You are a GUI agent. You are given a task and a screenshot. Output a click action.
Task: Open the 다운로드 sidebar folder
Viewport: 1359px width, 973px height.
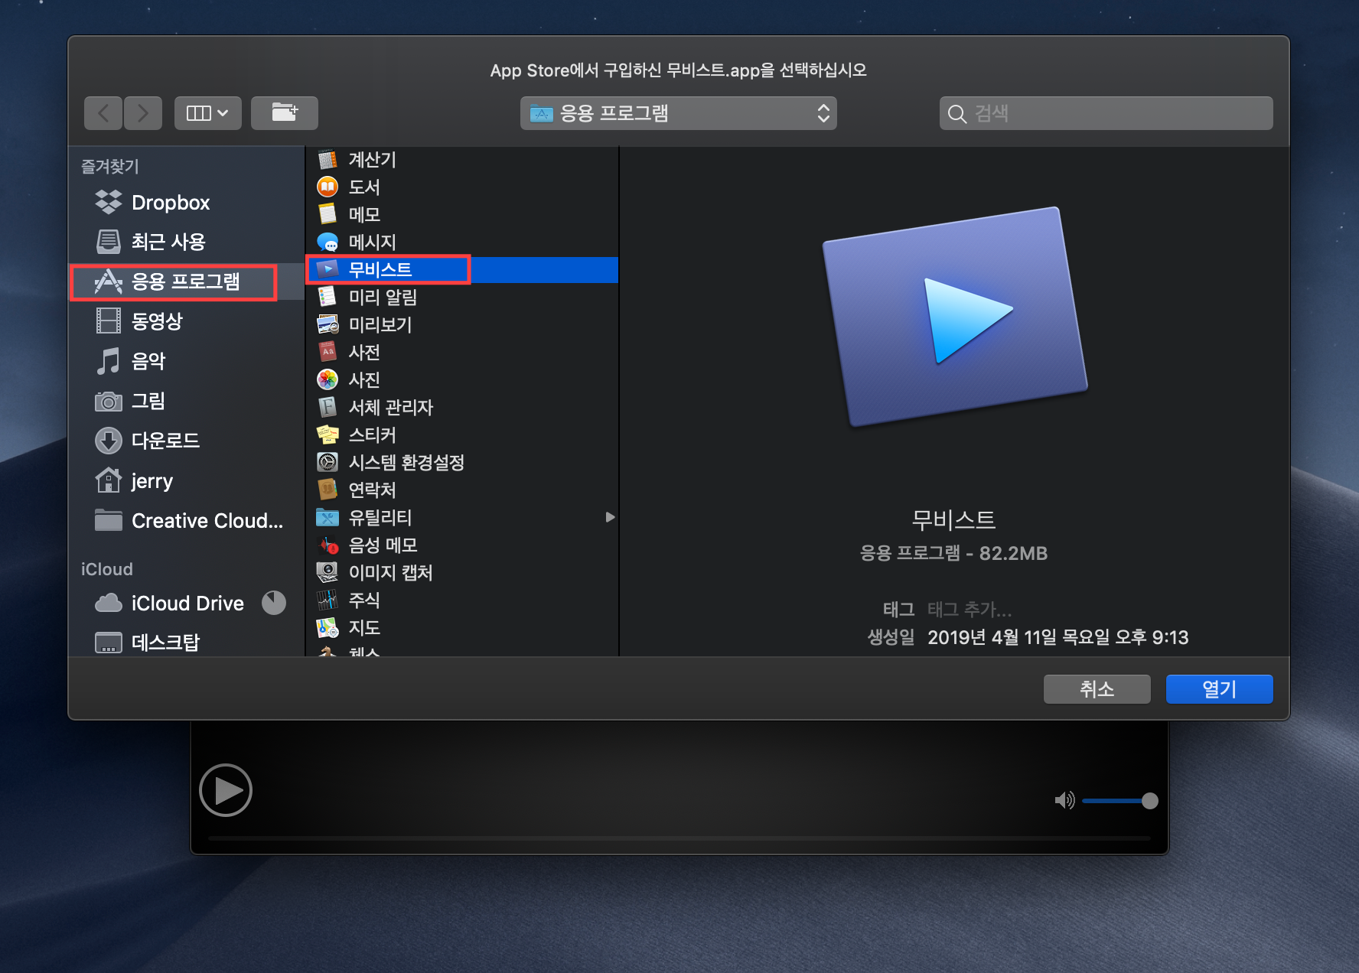tap(187, 441)
